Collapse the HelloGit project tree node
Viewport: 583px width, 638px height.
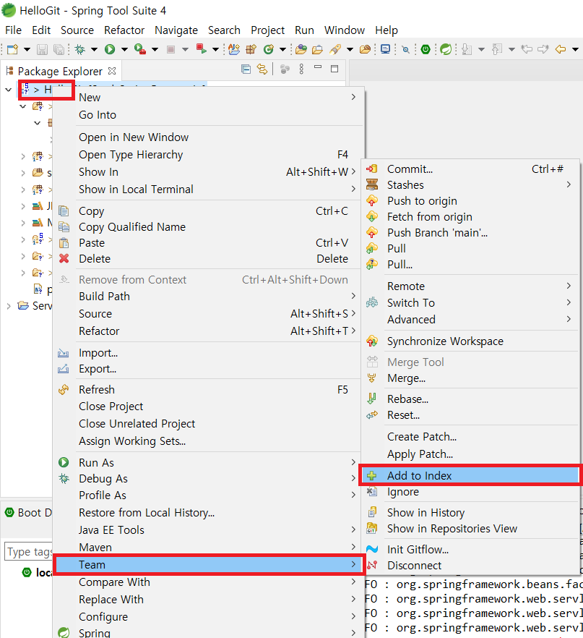[9, 90]
